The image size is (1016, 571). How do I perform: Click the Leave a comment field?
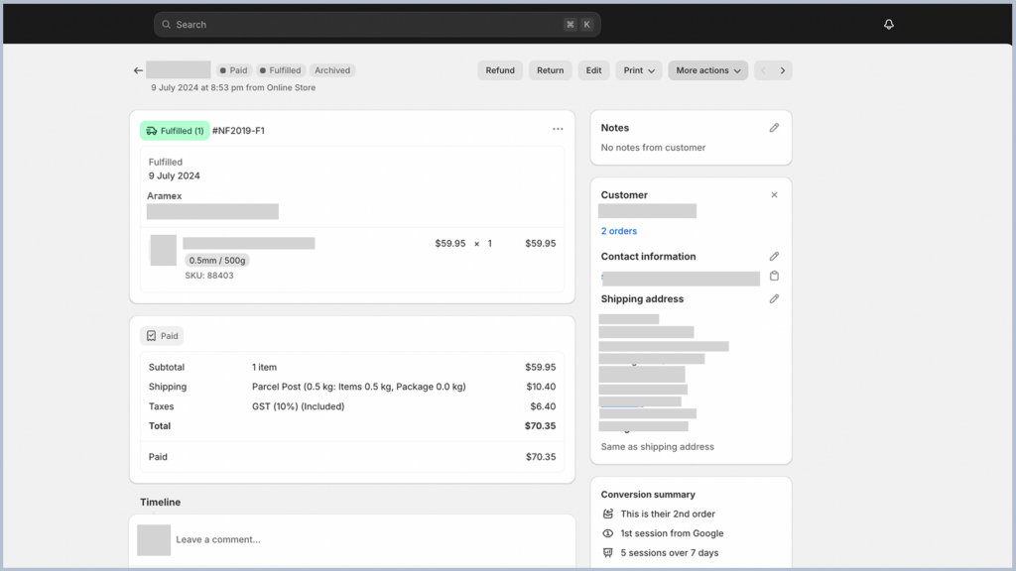367,539
